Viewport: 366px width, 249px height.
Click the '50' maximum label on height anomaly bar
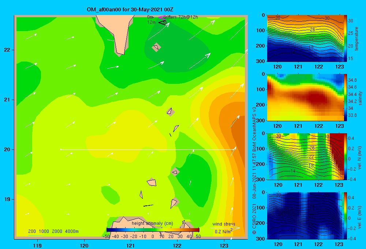coord(198,237)
